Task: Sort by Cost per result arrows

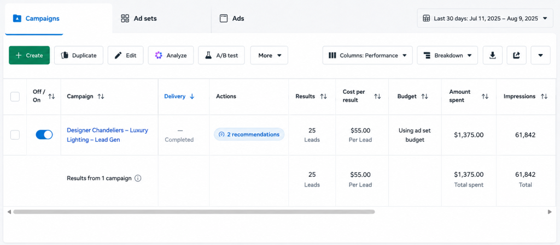Action: pos(377,97)
